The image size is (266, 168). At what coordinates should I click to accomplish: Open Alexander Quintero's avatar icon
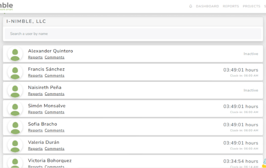coord(15,54)
